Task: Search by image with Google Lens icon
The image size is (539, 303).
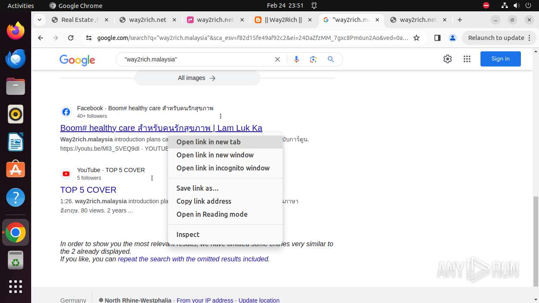Action: coord(313,59)
